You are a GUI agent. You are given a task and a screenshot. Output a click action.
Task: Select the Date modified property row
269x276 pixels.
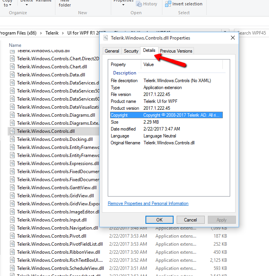point(166,129)
